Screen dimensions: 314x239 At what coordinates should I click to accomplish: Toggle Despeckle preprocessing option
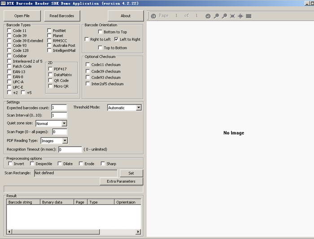pos(32,164)
